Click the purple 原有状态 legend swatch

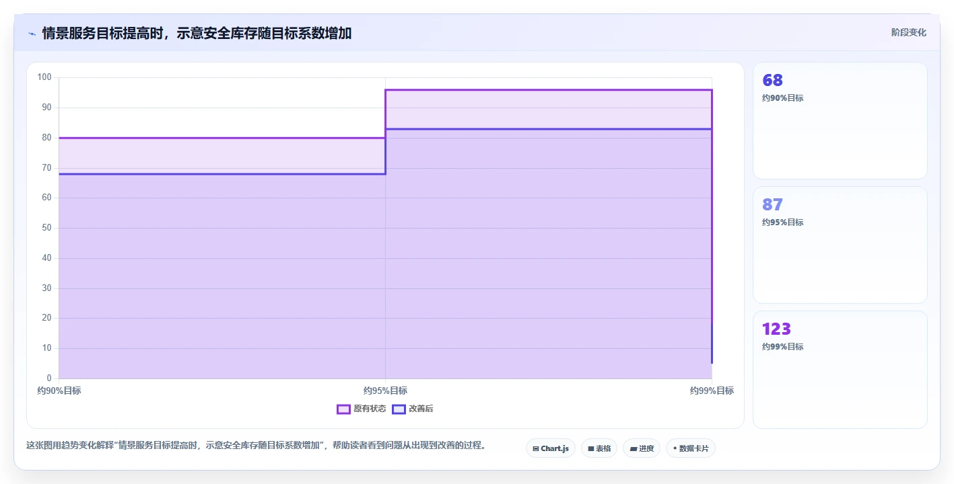[x=343, y=409]
